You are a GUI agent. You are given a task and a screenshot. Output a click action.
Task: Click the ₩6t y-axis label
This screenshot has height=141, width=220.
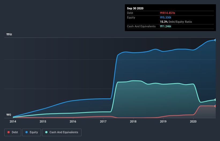point(9,34)
